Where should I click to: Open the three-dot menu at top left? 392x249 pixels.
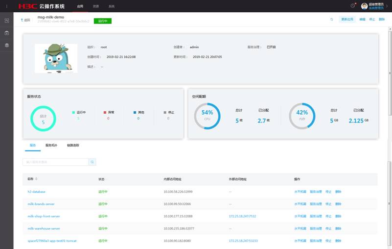[6, 6]
